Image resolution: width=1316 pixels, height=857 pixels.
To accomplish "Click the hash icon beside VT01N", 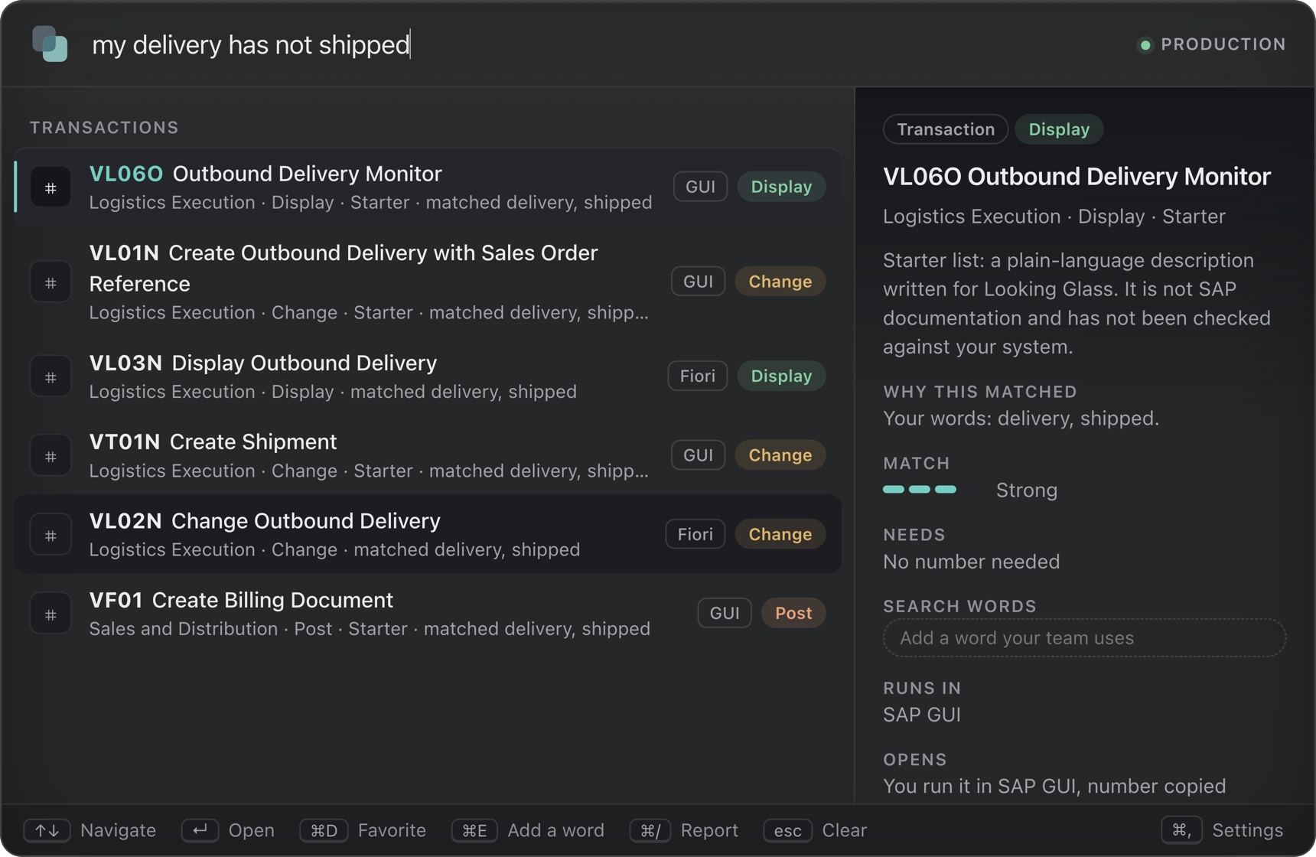I will [x=50, y=456].
